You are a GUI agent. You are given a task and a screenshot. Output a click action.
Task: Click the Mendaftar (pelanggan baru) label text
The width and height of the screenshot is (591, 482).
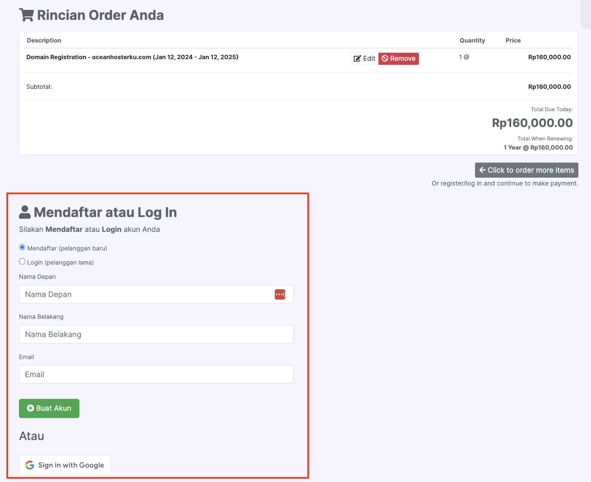pos(67,248)
